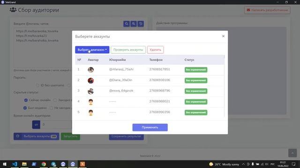Click phone number 27606968796
The image size is (300, 168).
159,91
